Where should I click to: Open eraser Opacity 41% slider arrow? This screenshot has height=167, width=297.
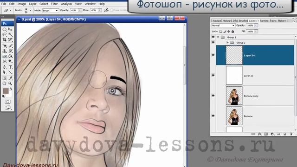click(x=80, y=10)
